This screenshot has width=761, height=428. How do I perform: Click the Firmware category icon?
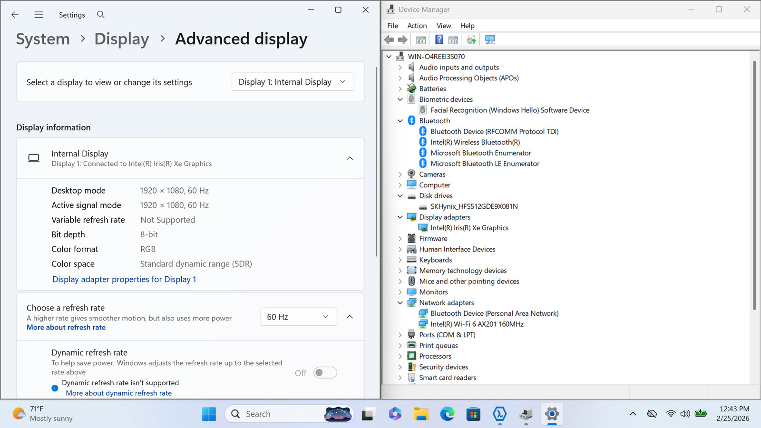tap(411, 239)
